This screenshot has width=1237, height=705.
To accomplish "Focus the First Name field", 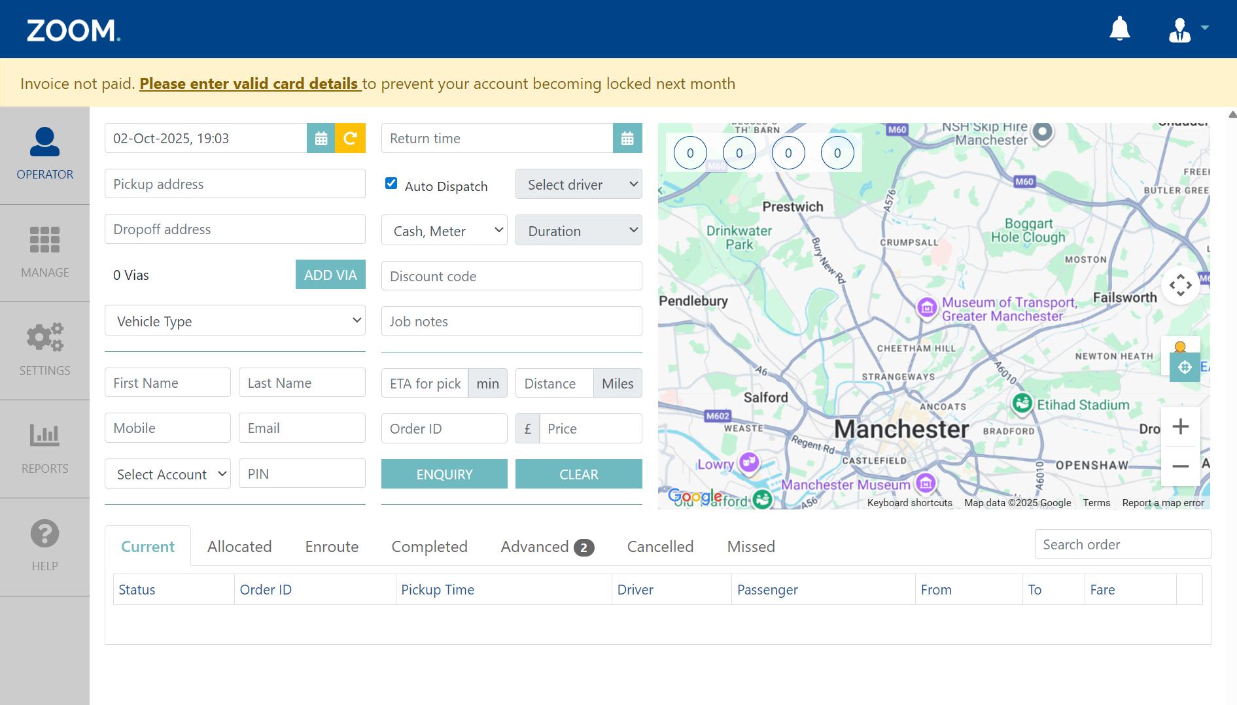I will (x=167, y=383).
